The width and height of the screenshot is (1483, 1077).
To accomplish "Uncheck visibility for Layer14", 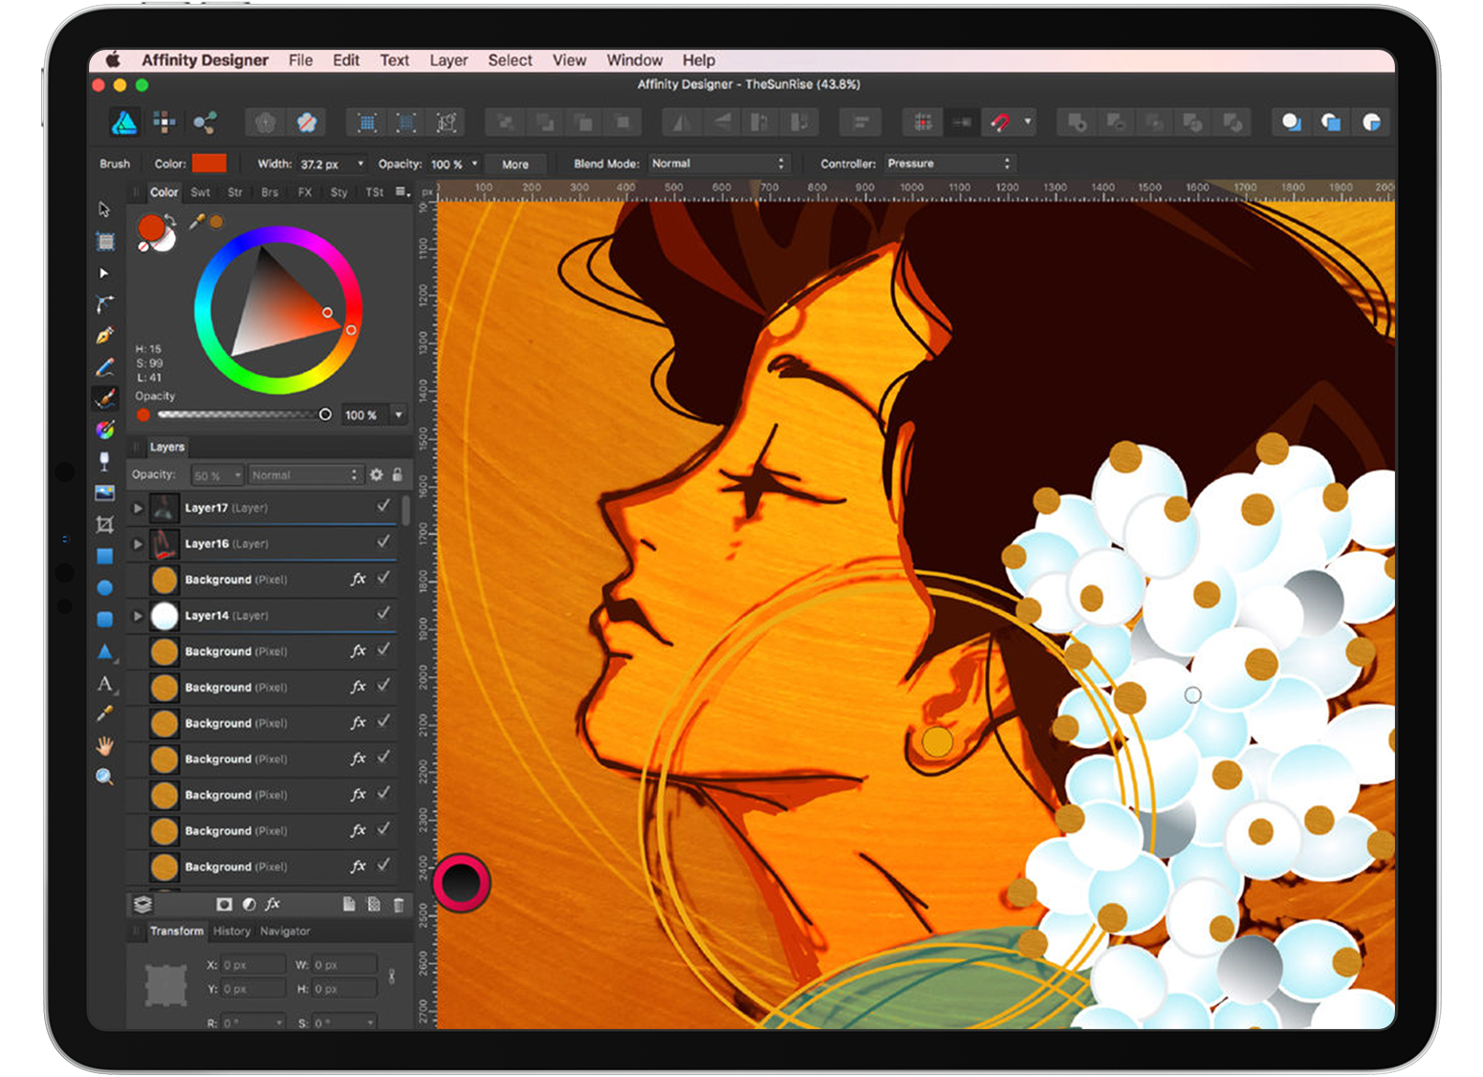I will (x=383, y=614).
